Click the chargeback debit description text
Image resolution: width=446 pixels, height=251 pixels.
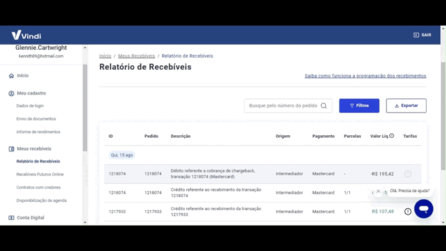213,174
